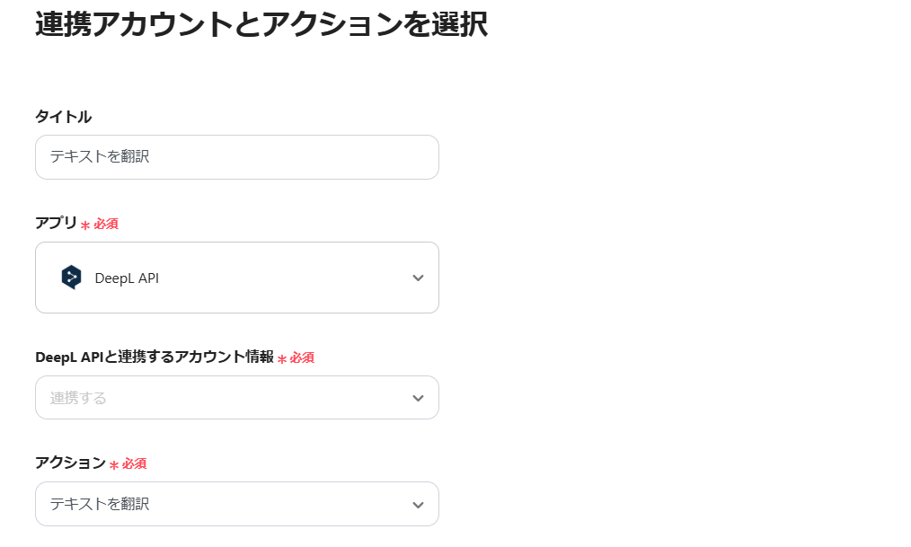The width and height of the screenshot is (911, 547).
Task: Click the アクション field label
Action: [x=70, y=463]
